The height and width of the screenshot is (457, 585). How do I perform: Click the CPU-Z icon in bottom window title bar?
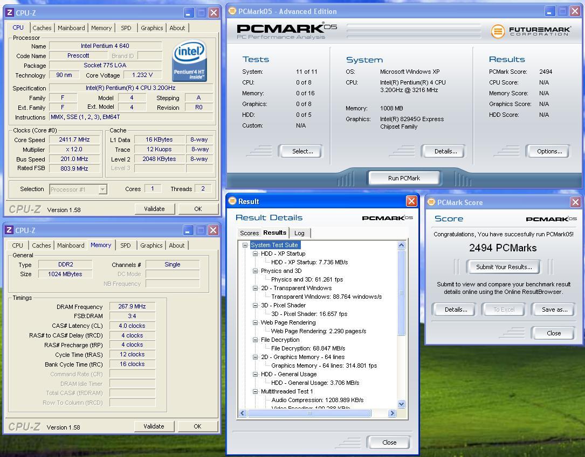click(9, 230)
